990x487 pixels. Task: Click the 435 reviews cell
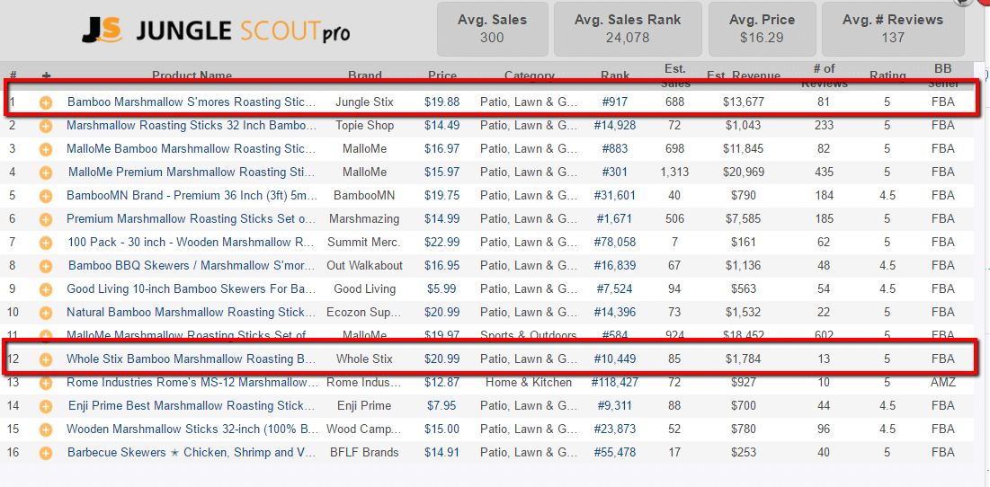pos(824,173)
